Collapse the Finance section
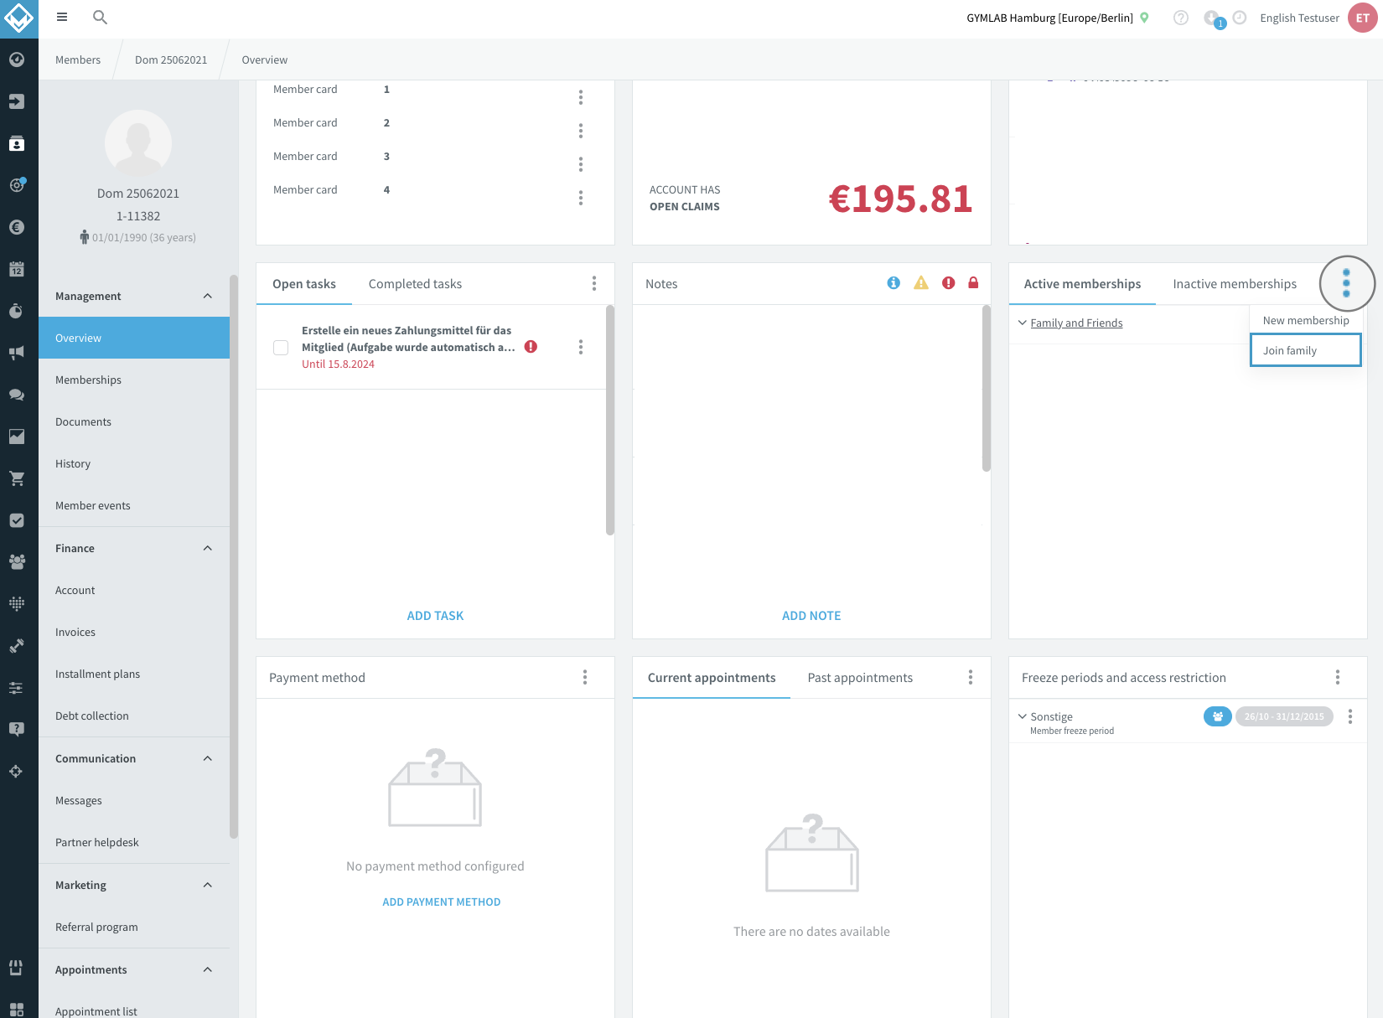The width and height of the screenshot is (1383, 1018). [208, 548]
